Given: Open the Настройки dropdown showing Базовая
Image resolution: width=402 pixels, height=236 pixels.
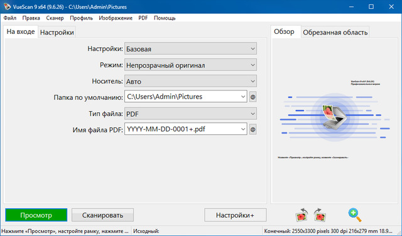Looking at the screenshot, I should click(190, 49).
